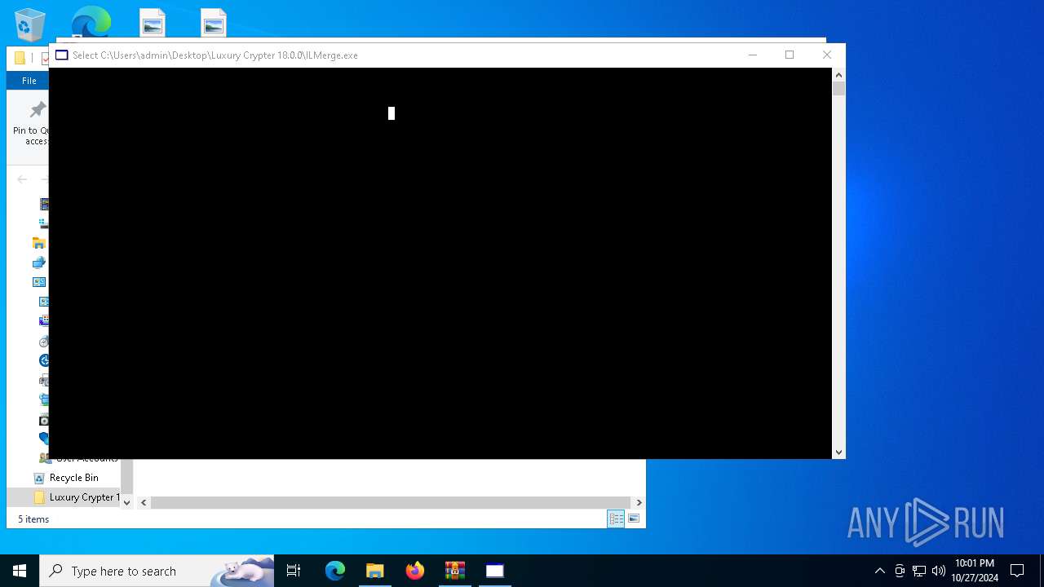Click horizontal scrollbar left arrow in Explorer
Image resolution: width=1044 pixels, height=587 pixels.
[144, 502]
